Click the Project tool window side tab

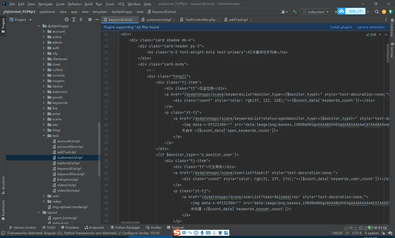(3, 25)
